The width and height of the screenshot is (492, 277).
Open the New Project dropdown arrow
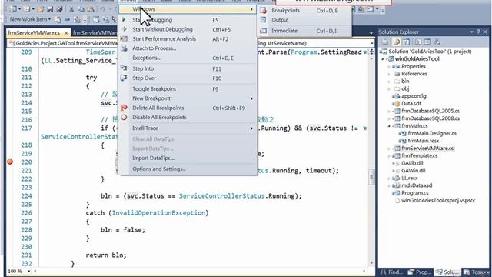coord(19,9)
